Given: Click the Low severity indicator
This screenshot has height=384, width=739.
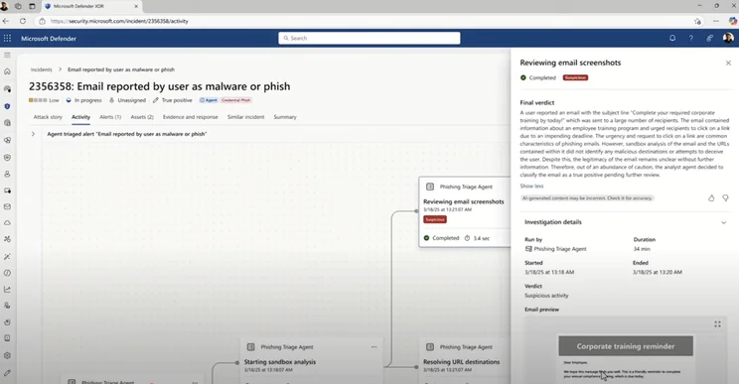Looking at the screenshot, I should pos(44,100).
